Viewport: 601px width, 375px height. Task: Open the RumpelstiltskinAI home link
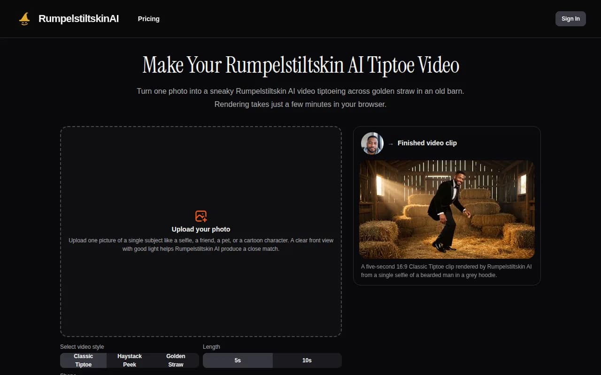[x=69, y=19]
